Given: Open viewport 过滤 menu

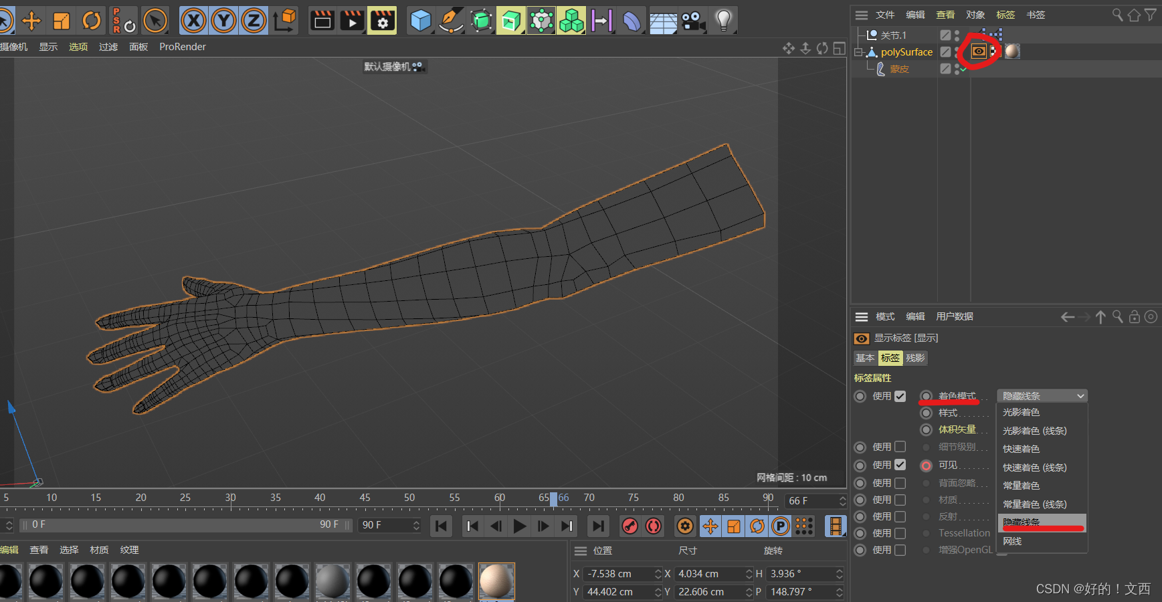Looking at the screenshot, I should (x=108, y=47).
